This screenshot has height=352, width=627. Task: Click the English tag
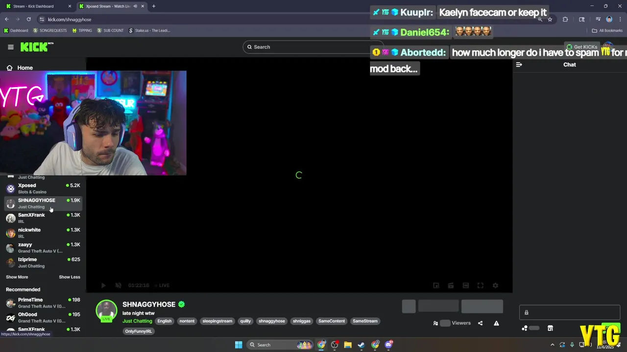point(165,321)
